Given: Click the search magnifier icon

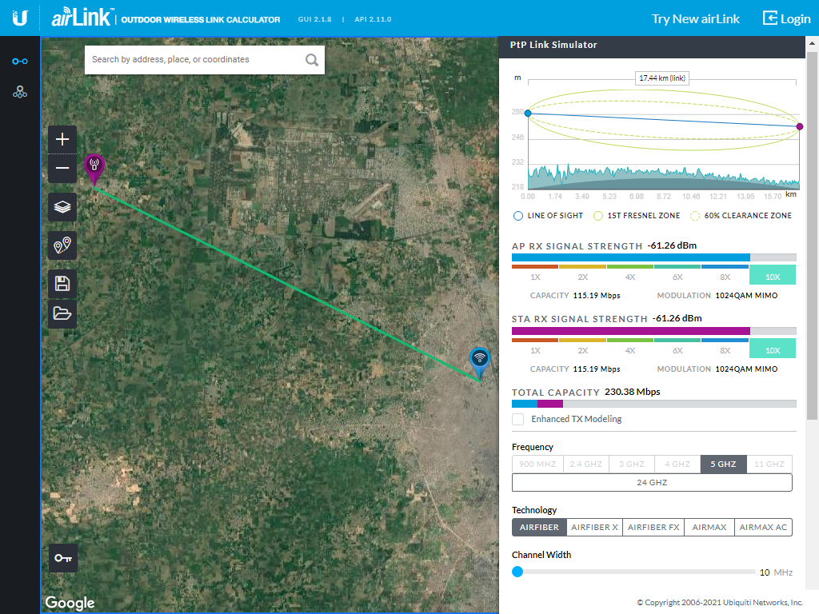Looking at the screenshot, I should pos(312,60).
